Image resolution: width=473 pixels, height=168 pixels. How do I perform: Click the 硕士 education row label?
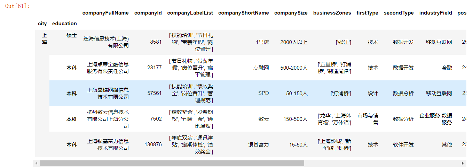[x=72, y=35]
